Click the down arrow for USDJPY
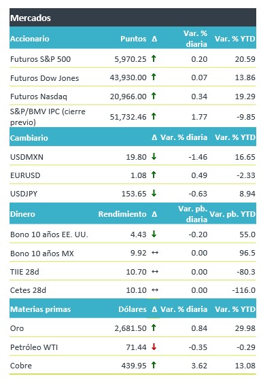 coord(154,193)
